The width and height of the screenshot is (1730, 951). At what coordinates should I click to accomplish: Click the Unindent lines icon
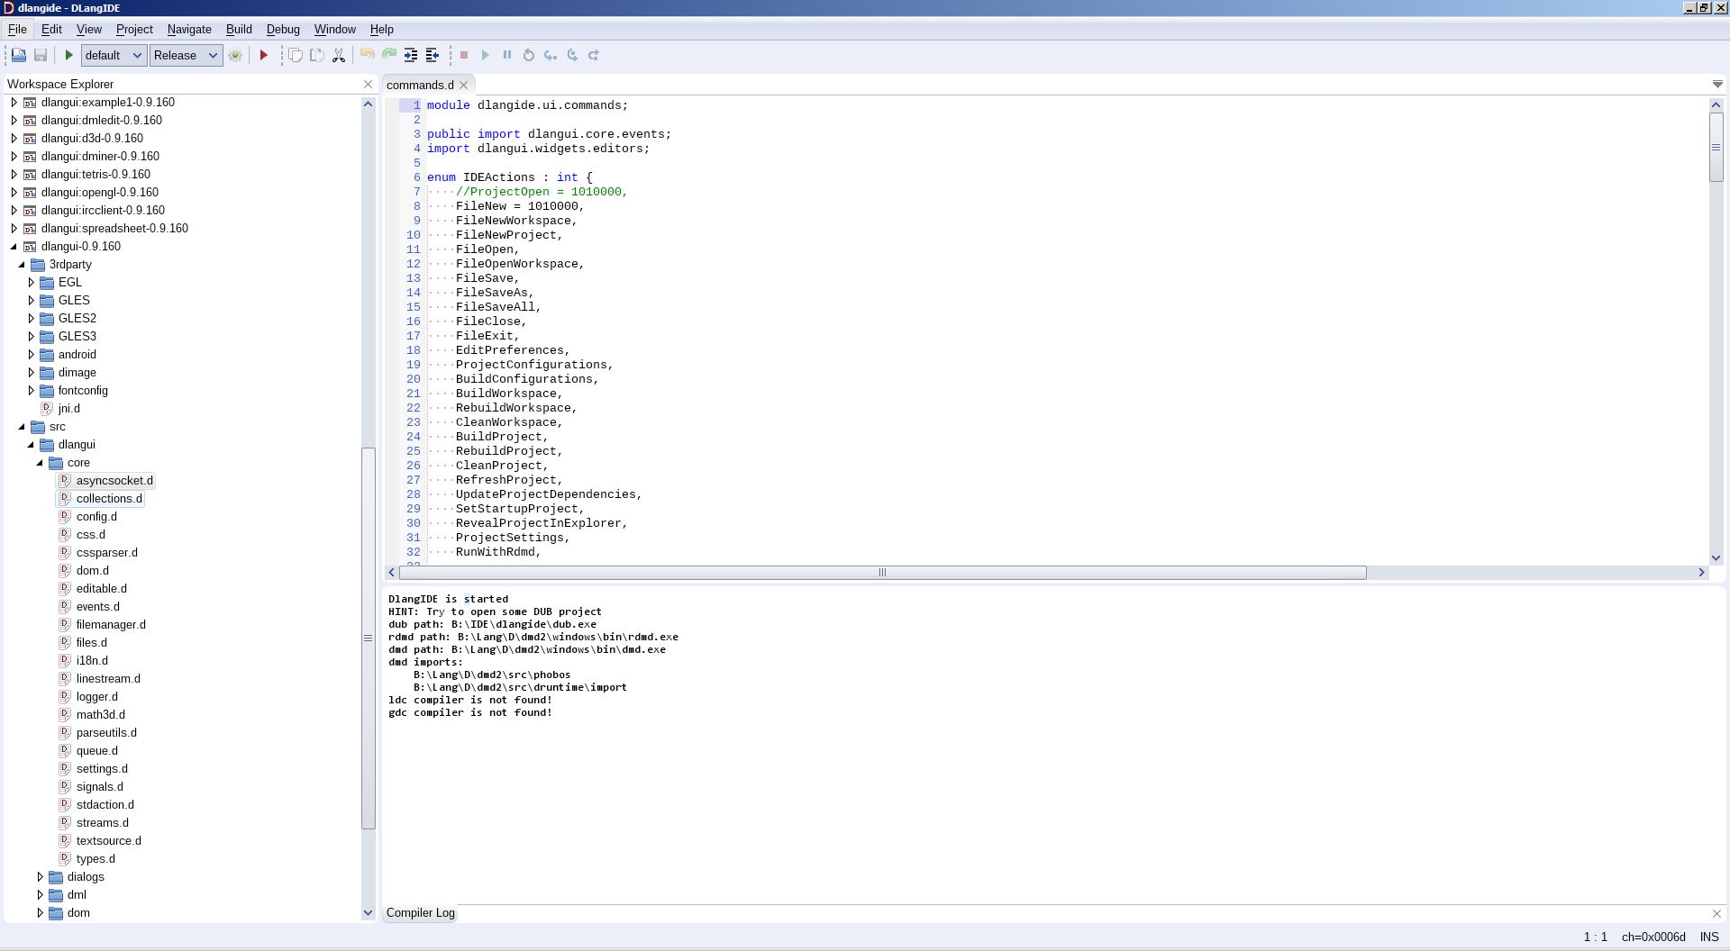coord(432,55)
